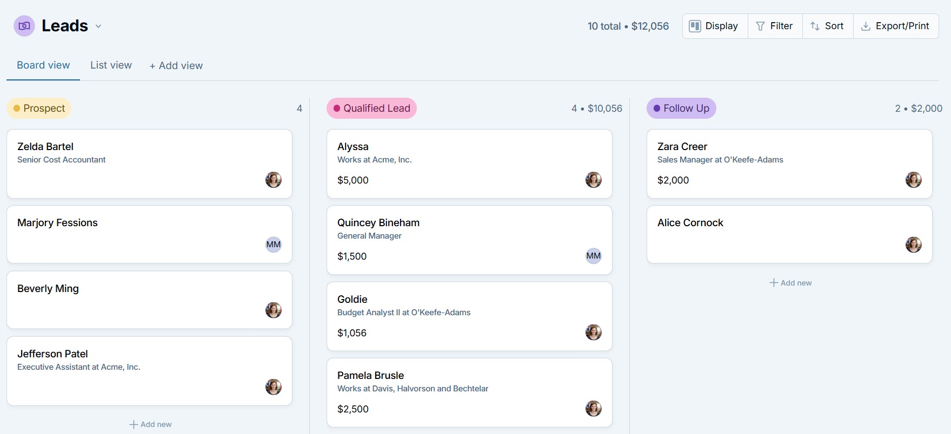Open the Pamela Brusle lead card
951x434 pixels.
tap(469, 392)
